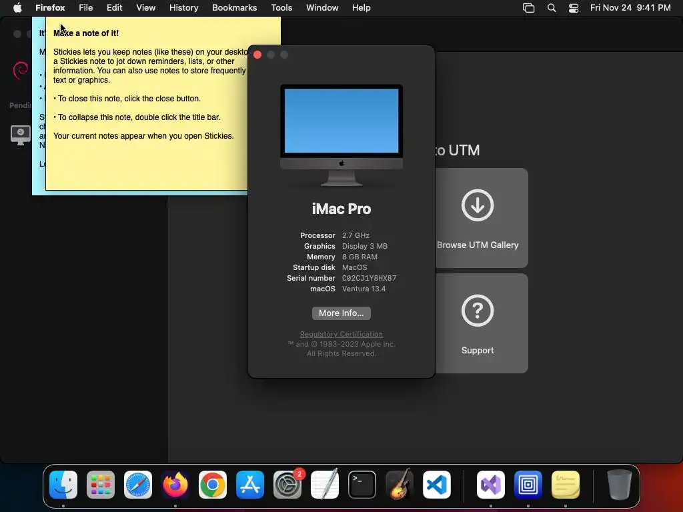
Task: Click the iMac Pro image in the About window
Action: click(x=341, y=135)
